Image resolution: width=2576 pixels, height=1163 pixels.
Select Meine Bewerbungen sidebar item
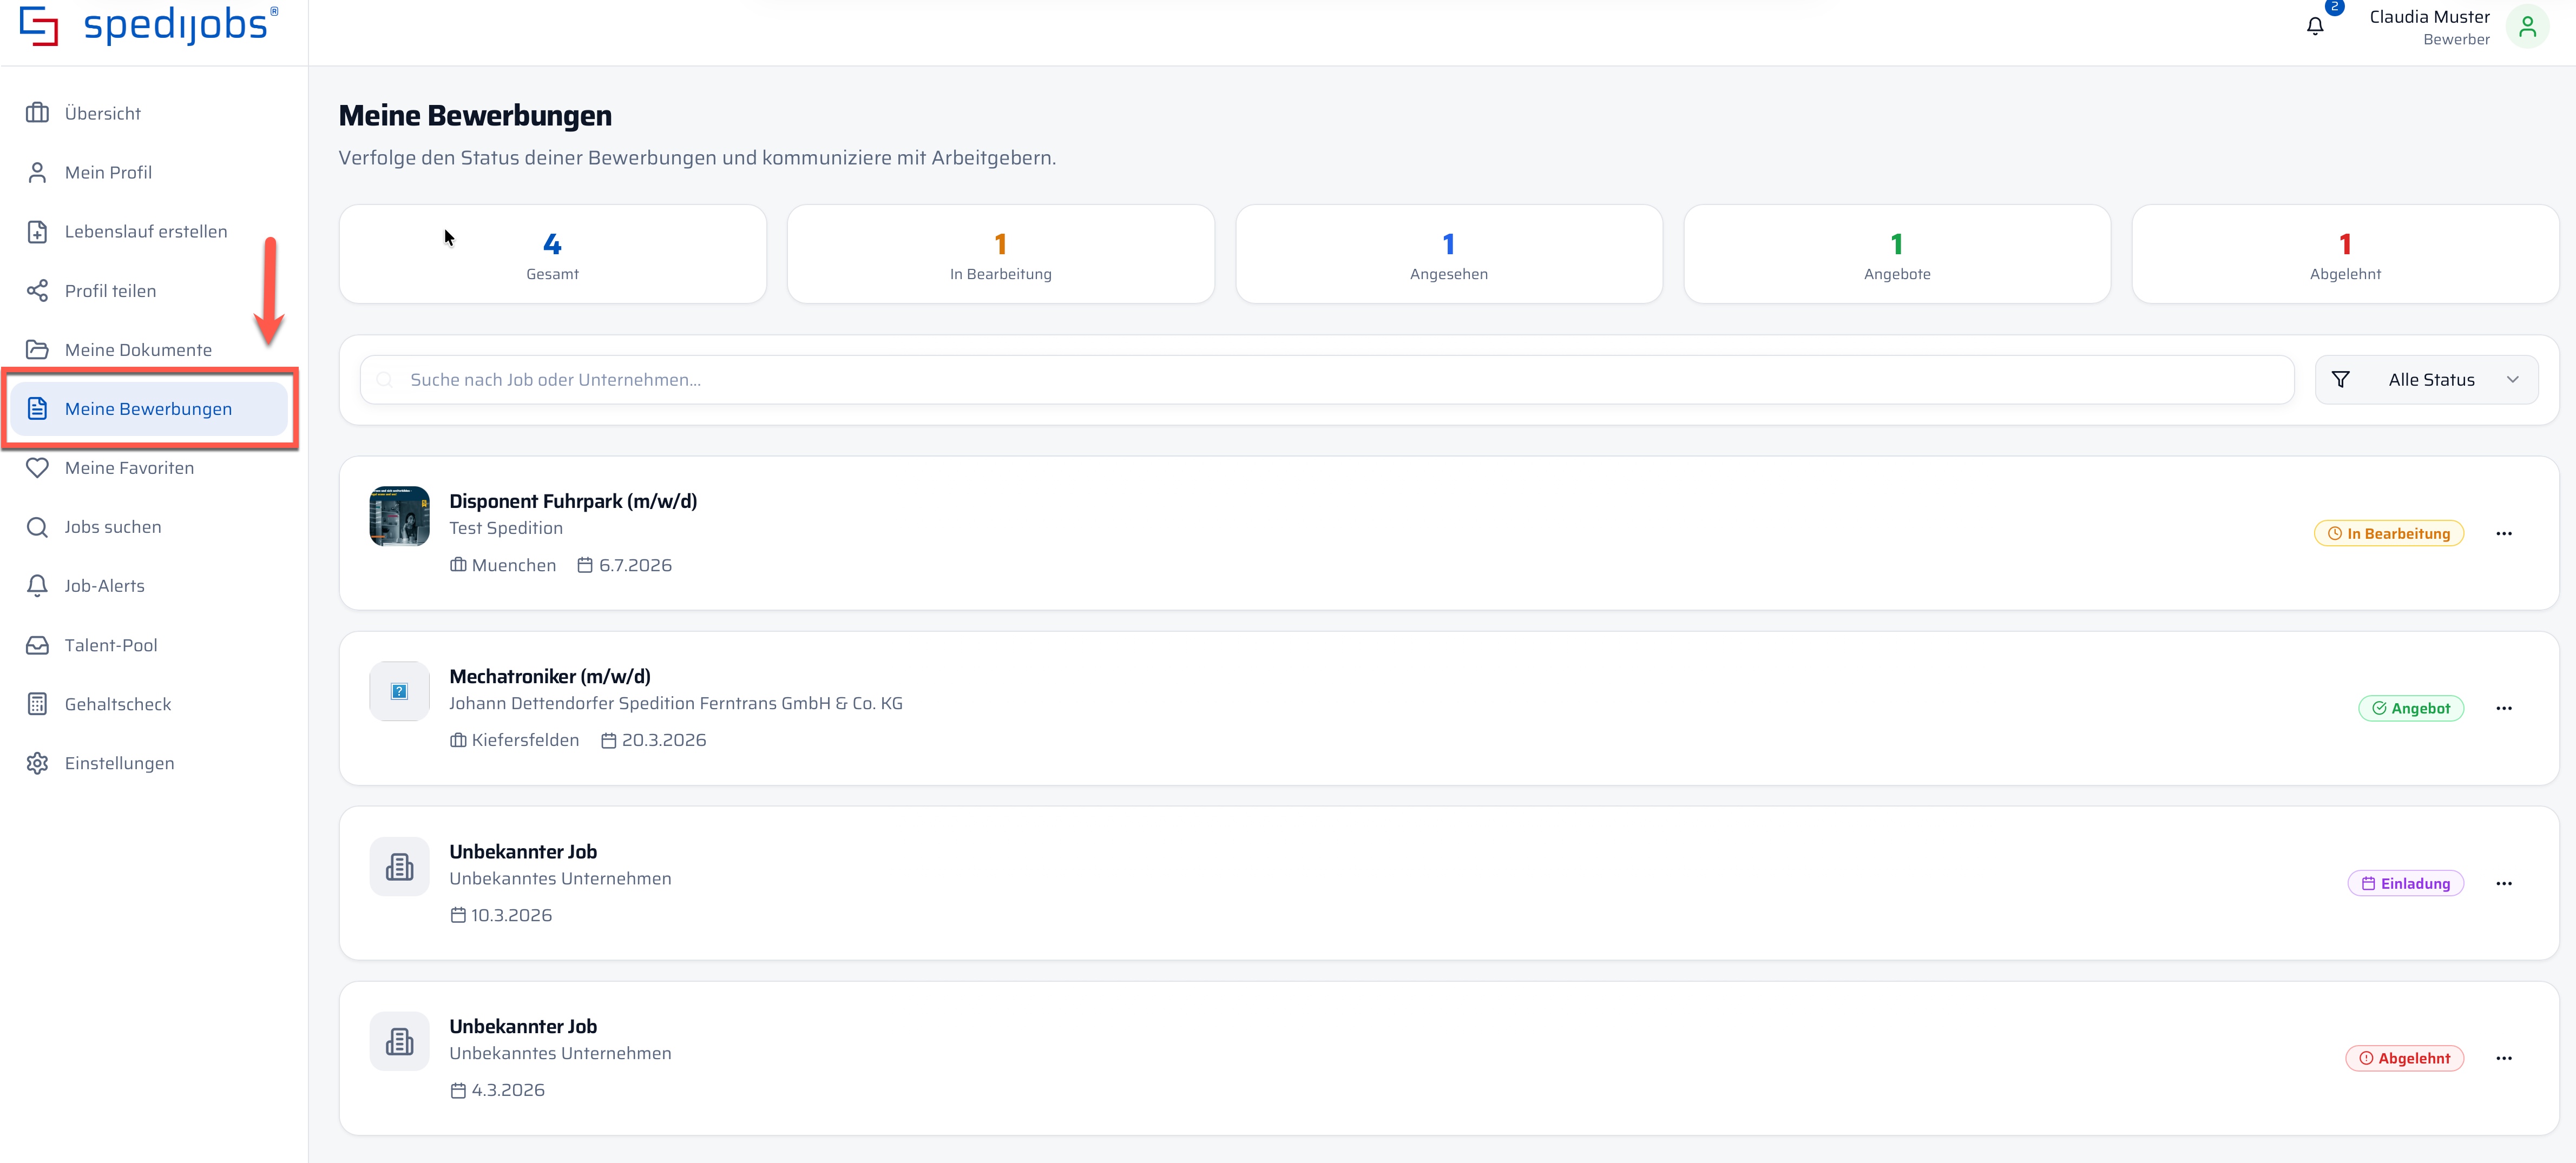pyautogui.click(x=149, y=408)
